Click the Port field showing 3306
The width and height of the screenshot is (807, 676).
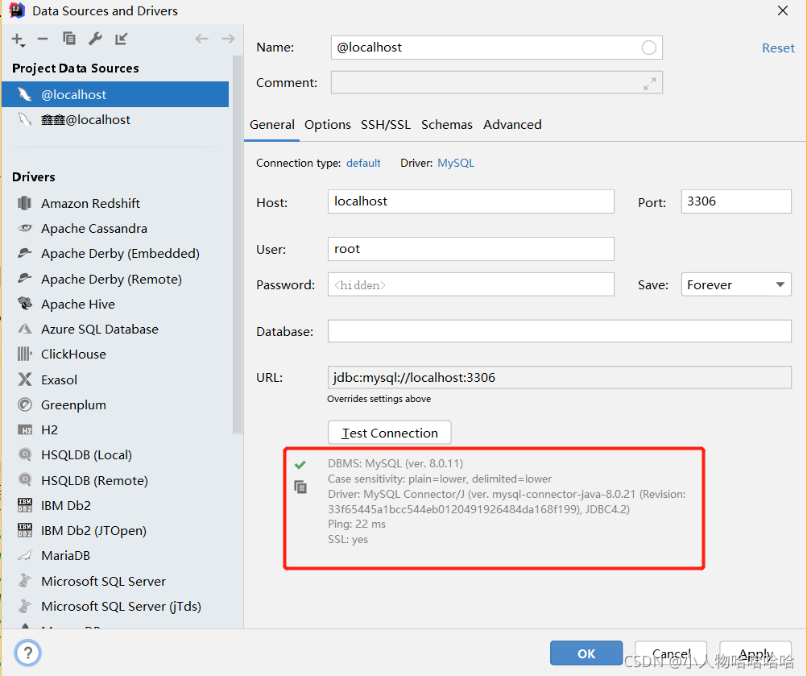(736, 201)
